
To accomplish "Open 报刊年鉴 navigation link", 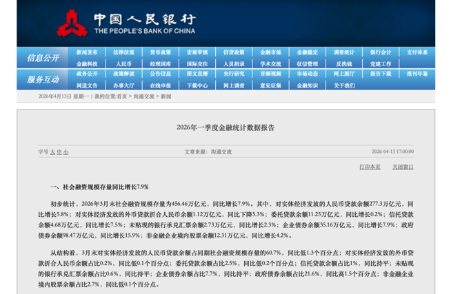I will [x=417, y=74].
